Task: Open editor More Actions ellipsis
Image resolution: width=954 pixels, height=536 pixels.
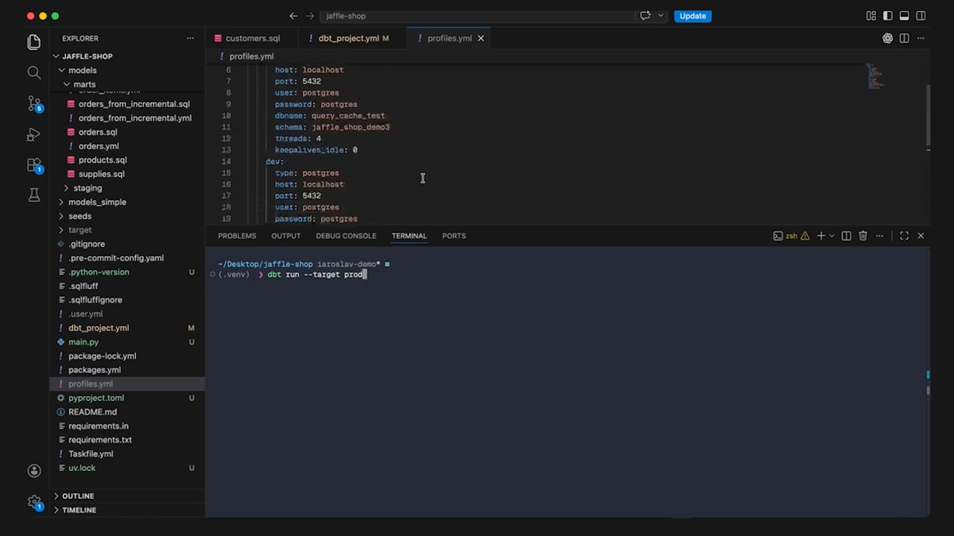Action: tap(922, 38)
